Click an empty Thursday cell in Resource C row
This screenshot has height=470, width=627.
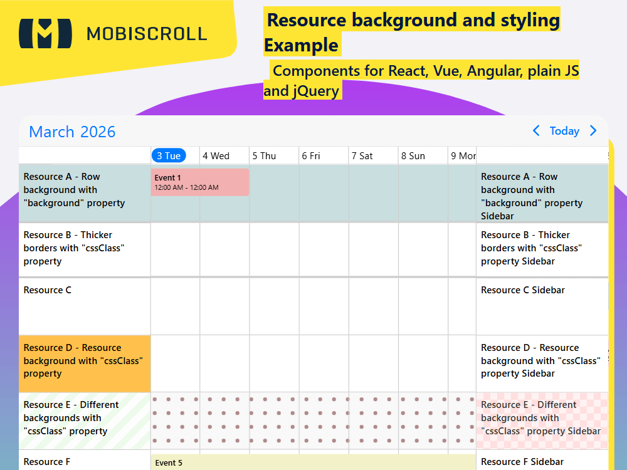coord(274,306)
